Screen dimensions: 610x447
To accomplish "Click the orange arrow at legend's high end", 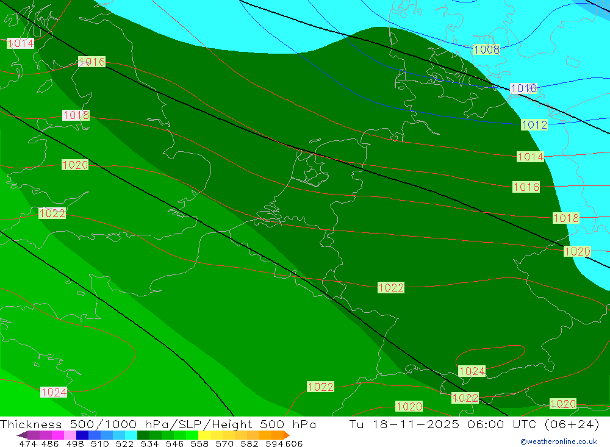I will pos(286,435).
